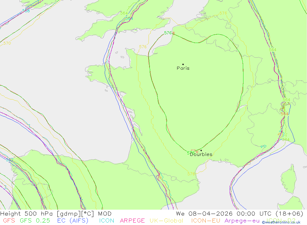Select the orange ICON-EU legend label

point(206,220)
